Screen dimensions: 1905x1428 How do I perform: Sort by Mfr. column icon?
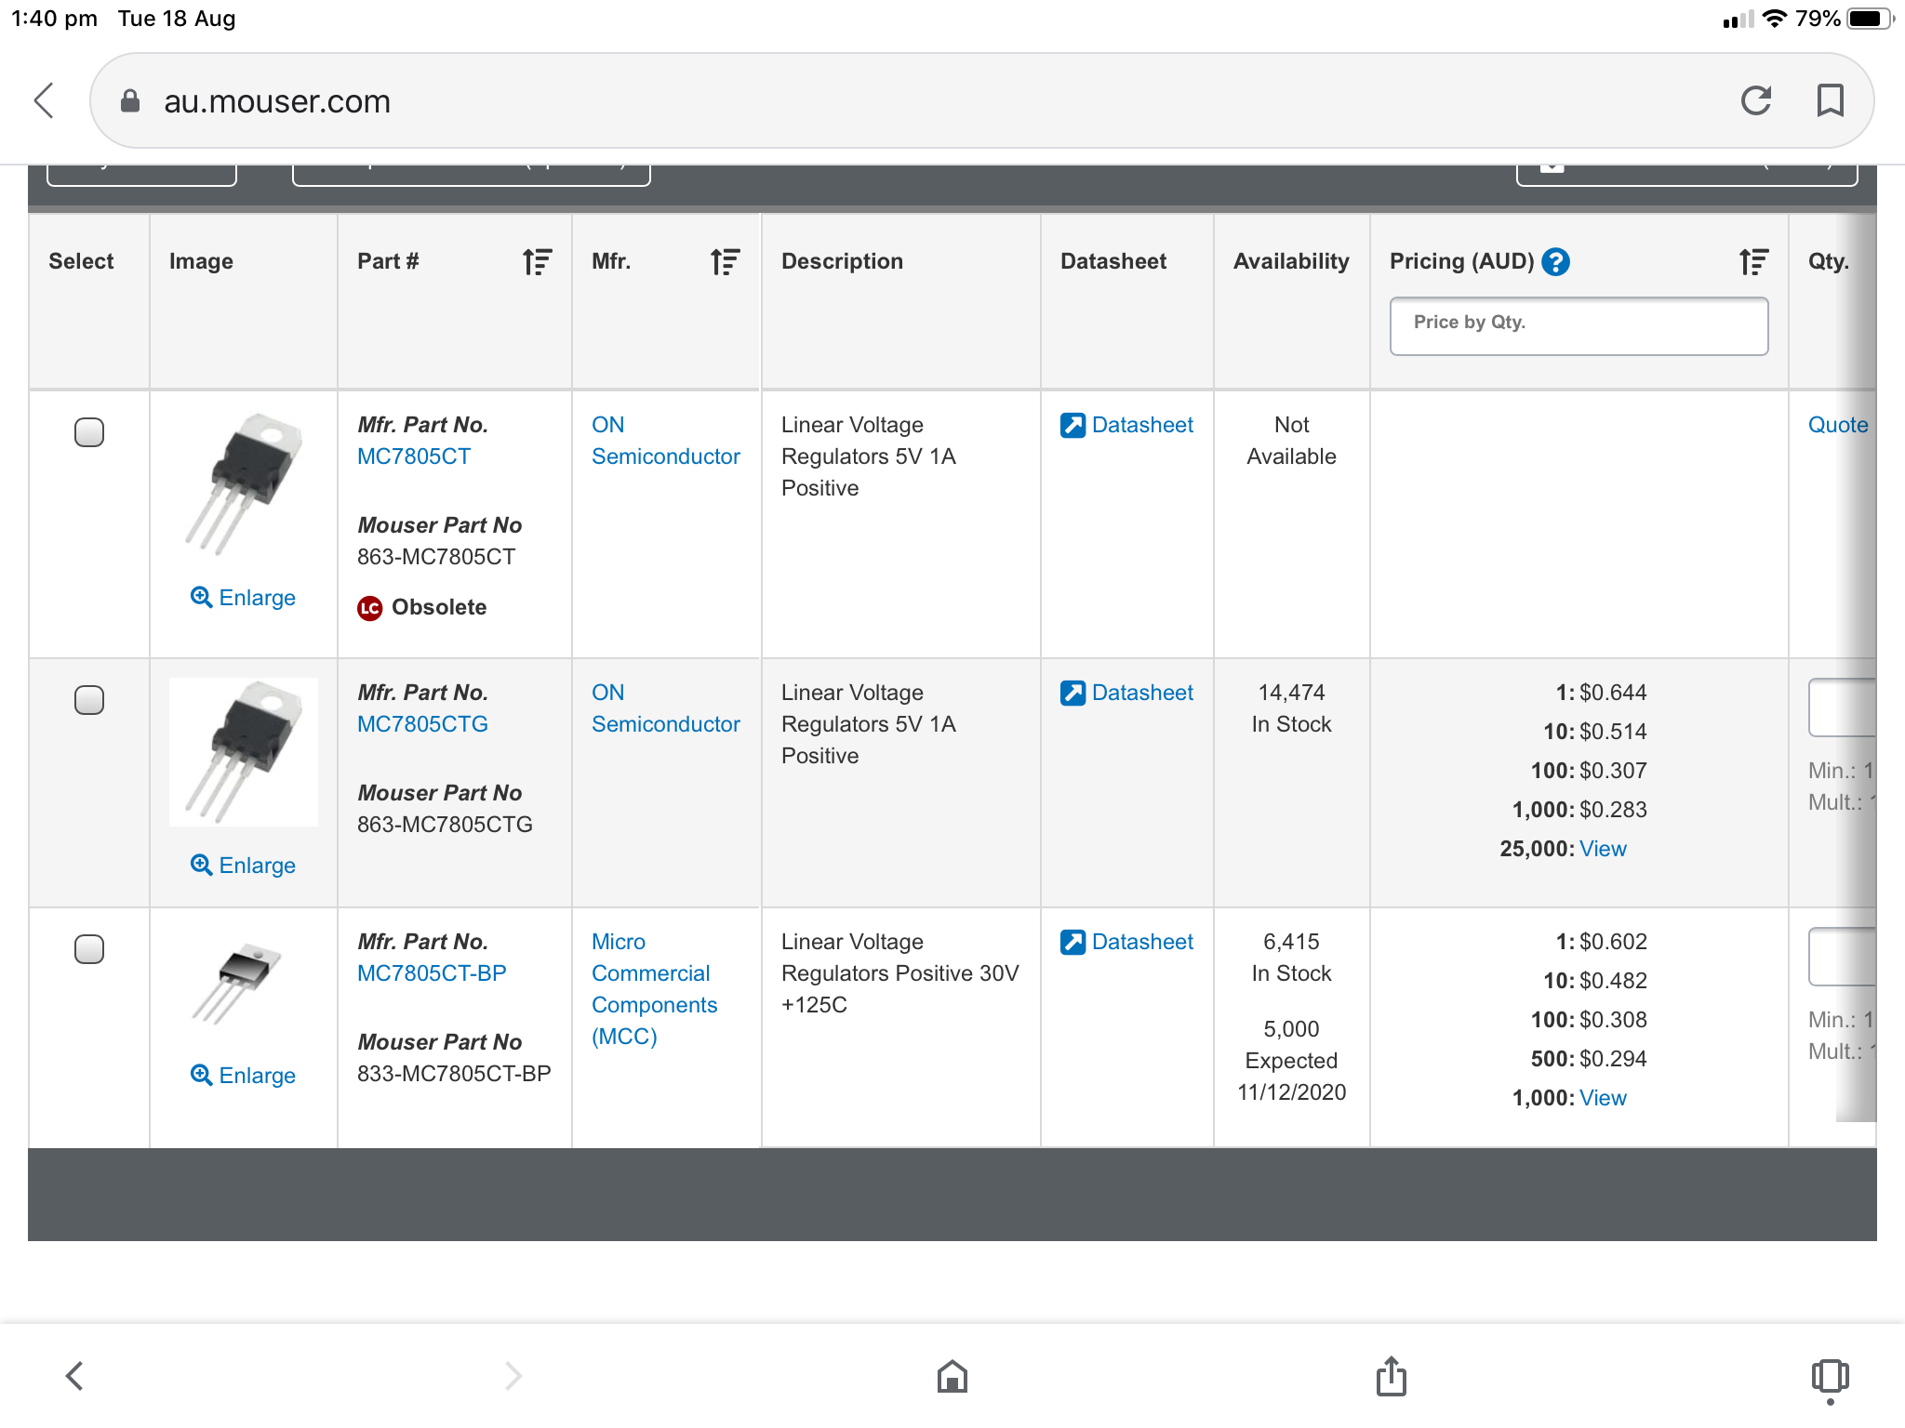pyautogui.click(x=726, y=262)
